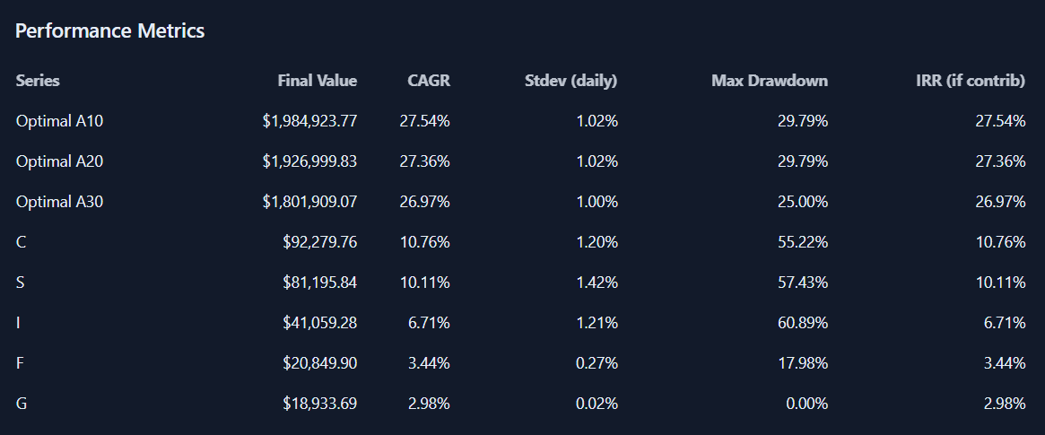Select the Optimal A20 row label
The width and height of the screenshot is (1045, 435).
click(x=59, y=161)
